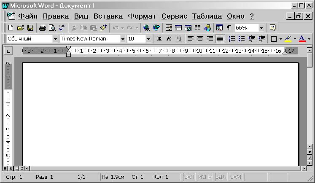Insert Excel worksheet icon

(x=188, y=28)
